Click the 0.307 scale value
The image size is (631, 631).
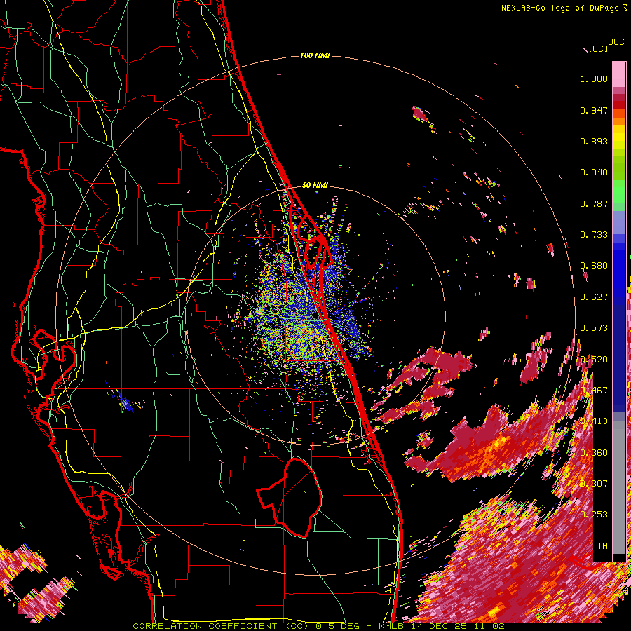(x=594, y=483)
